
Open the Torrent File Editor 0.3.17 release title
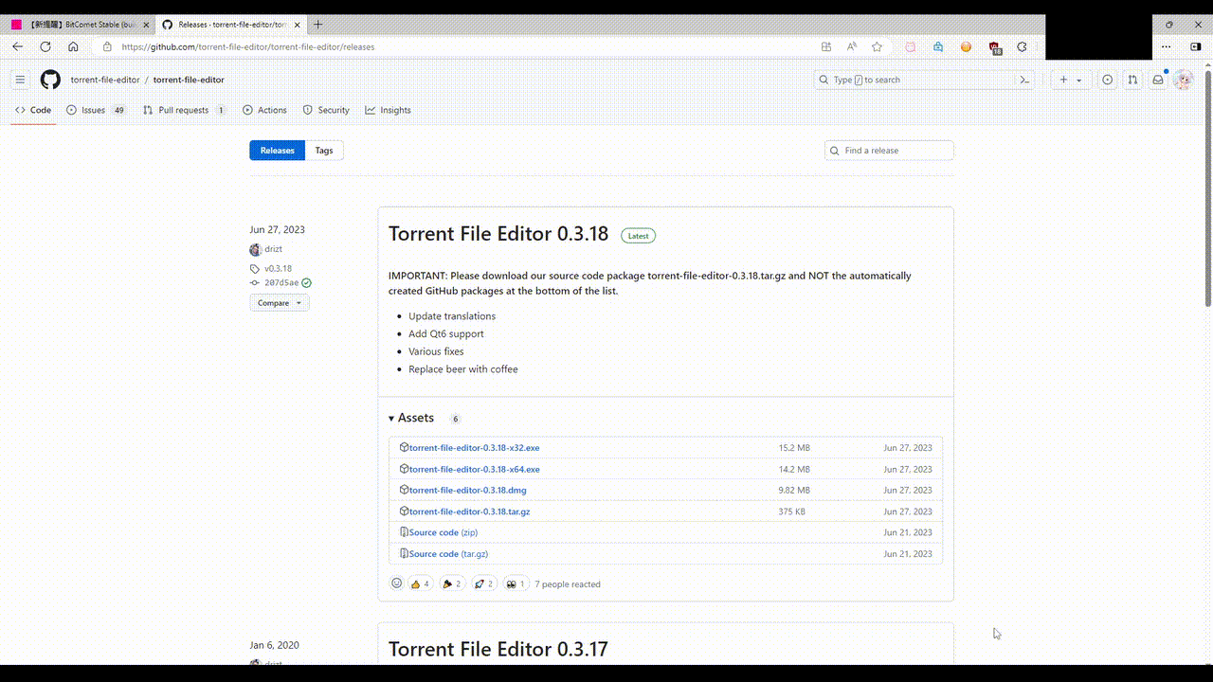coord(498,649)
